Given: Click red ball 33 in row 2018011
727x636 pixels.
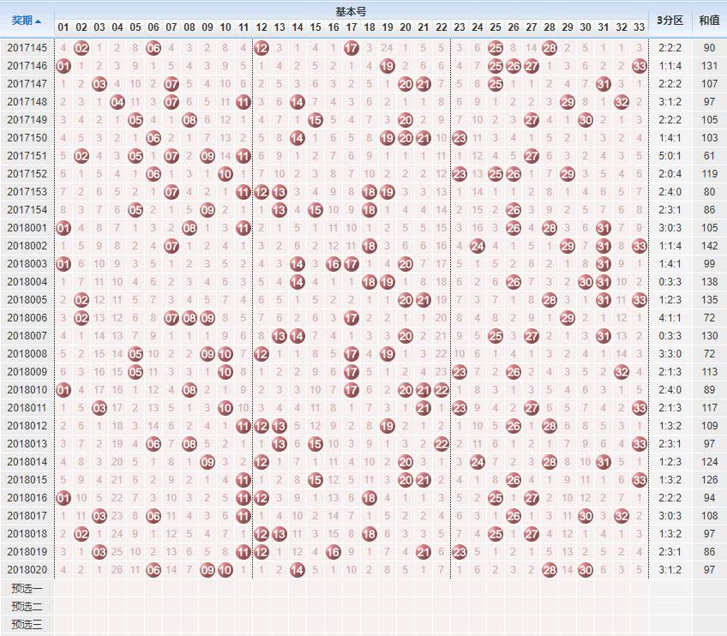Looking at the screenshot, I should [x=640, y=408].
